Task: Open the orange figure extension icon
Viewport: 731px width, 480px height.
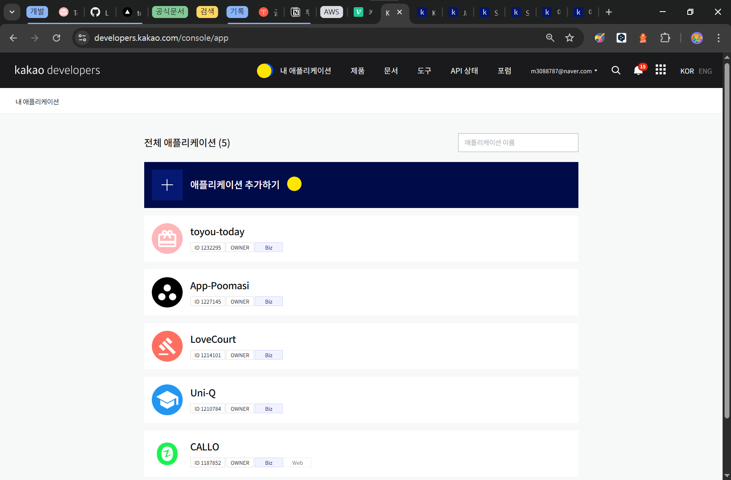Action: pyautogui.click(x=643, y=38)
